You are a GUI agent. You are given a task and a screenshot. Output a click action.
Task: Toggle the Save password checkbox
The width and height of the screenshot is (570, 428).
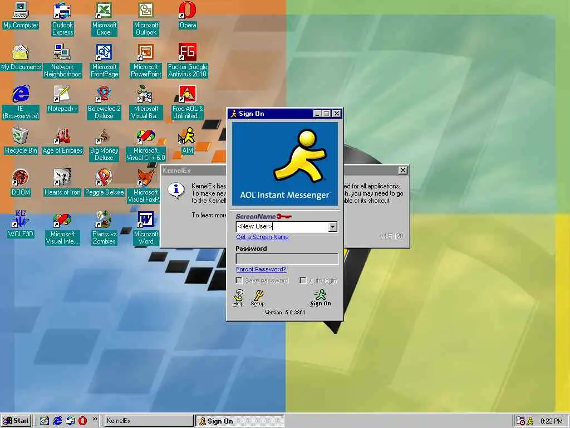click(239, 281)
